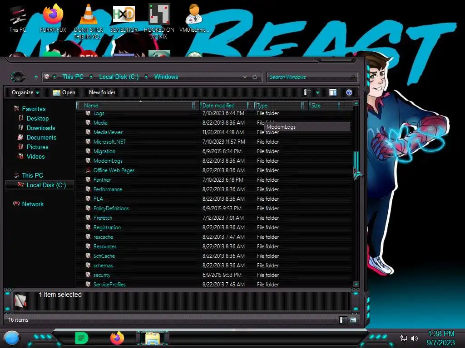Switch to large icons view in status bar
Image resolution: width=465 pixels, height=348 pixels.
tap(353, 320)
